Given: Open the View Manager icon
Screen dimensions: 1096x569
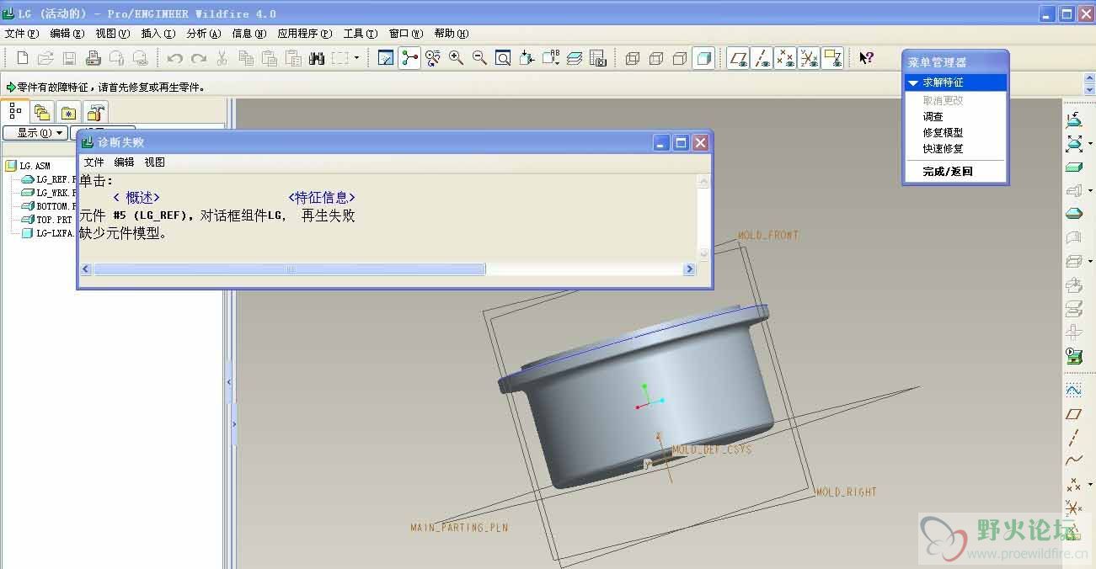Looking at the screenshot, I should 598,58.
